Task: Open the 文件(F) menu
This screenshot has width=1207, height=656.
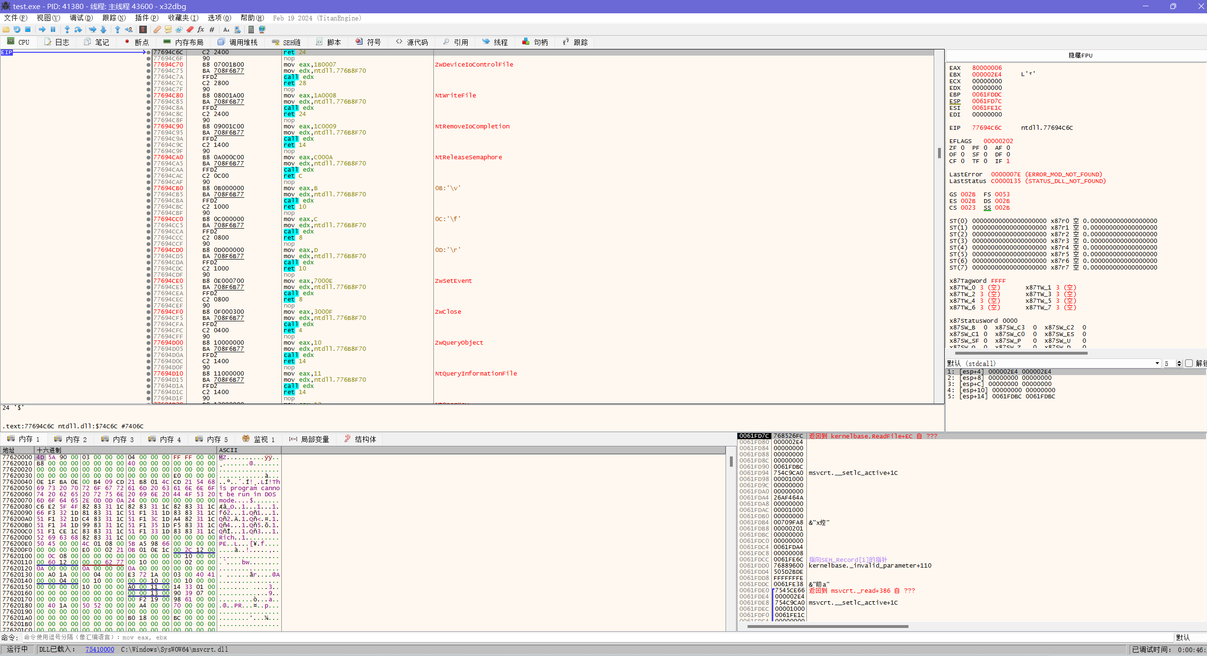Action: pyautogui.click(x=16, y=18)
